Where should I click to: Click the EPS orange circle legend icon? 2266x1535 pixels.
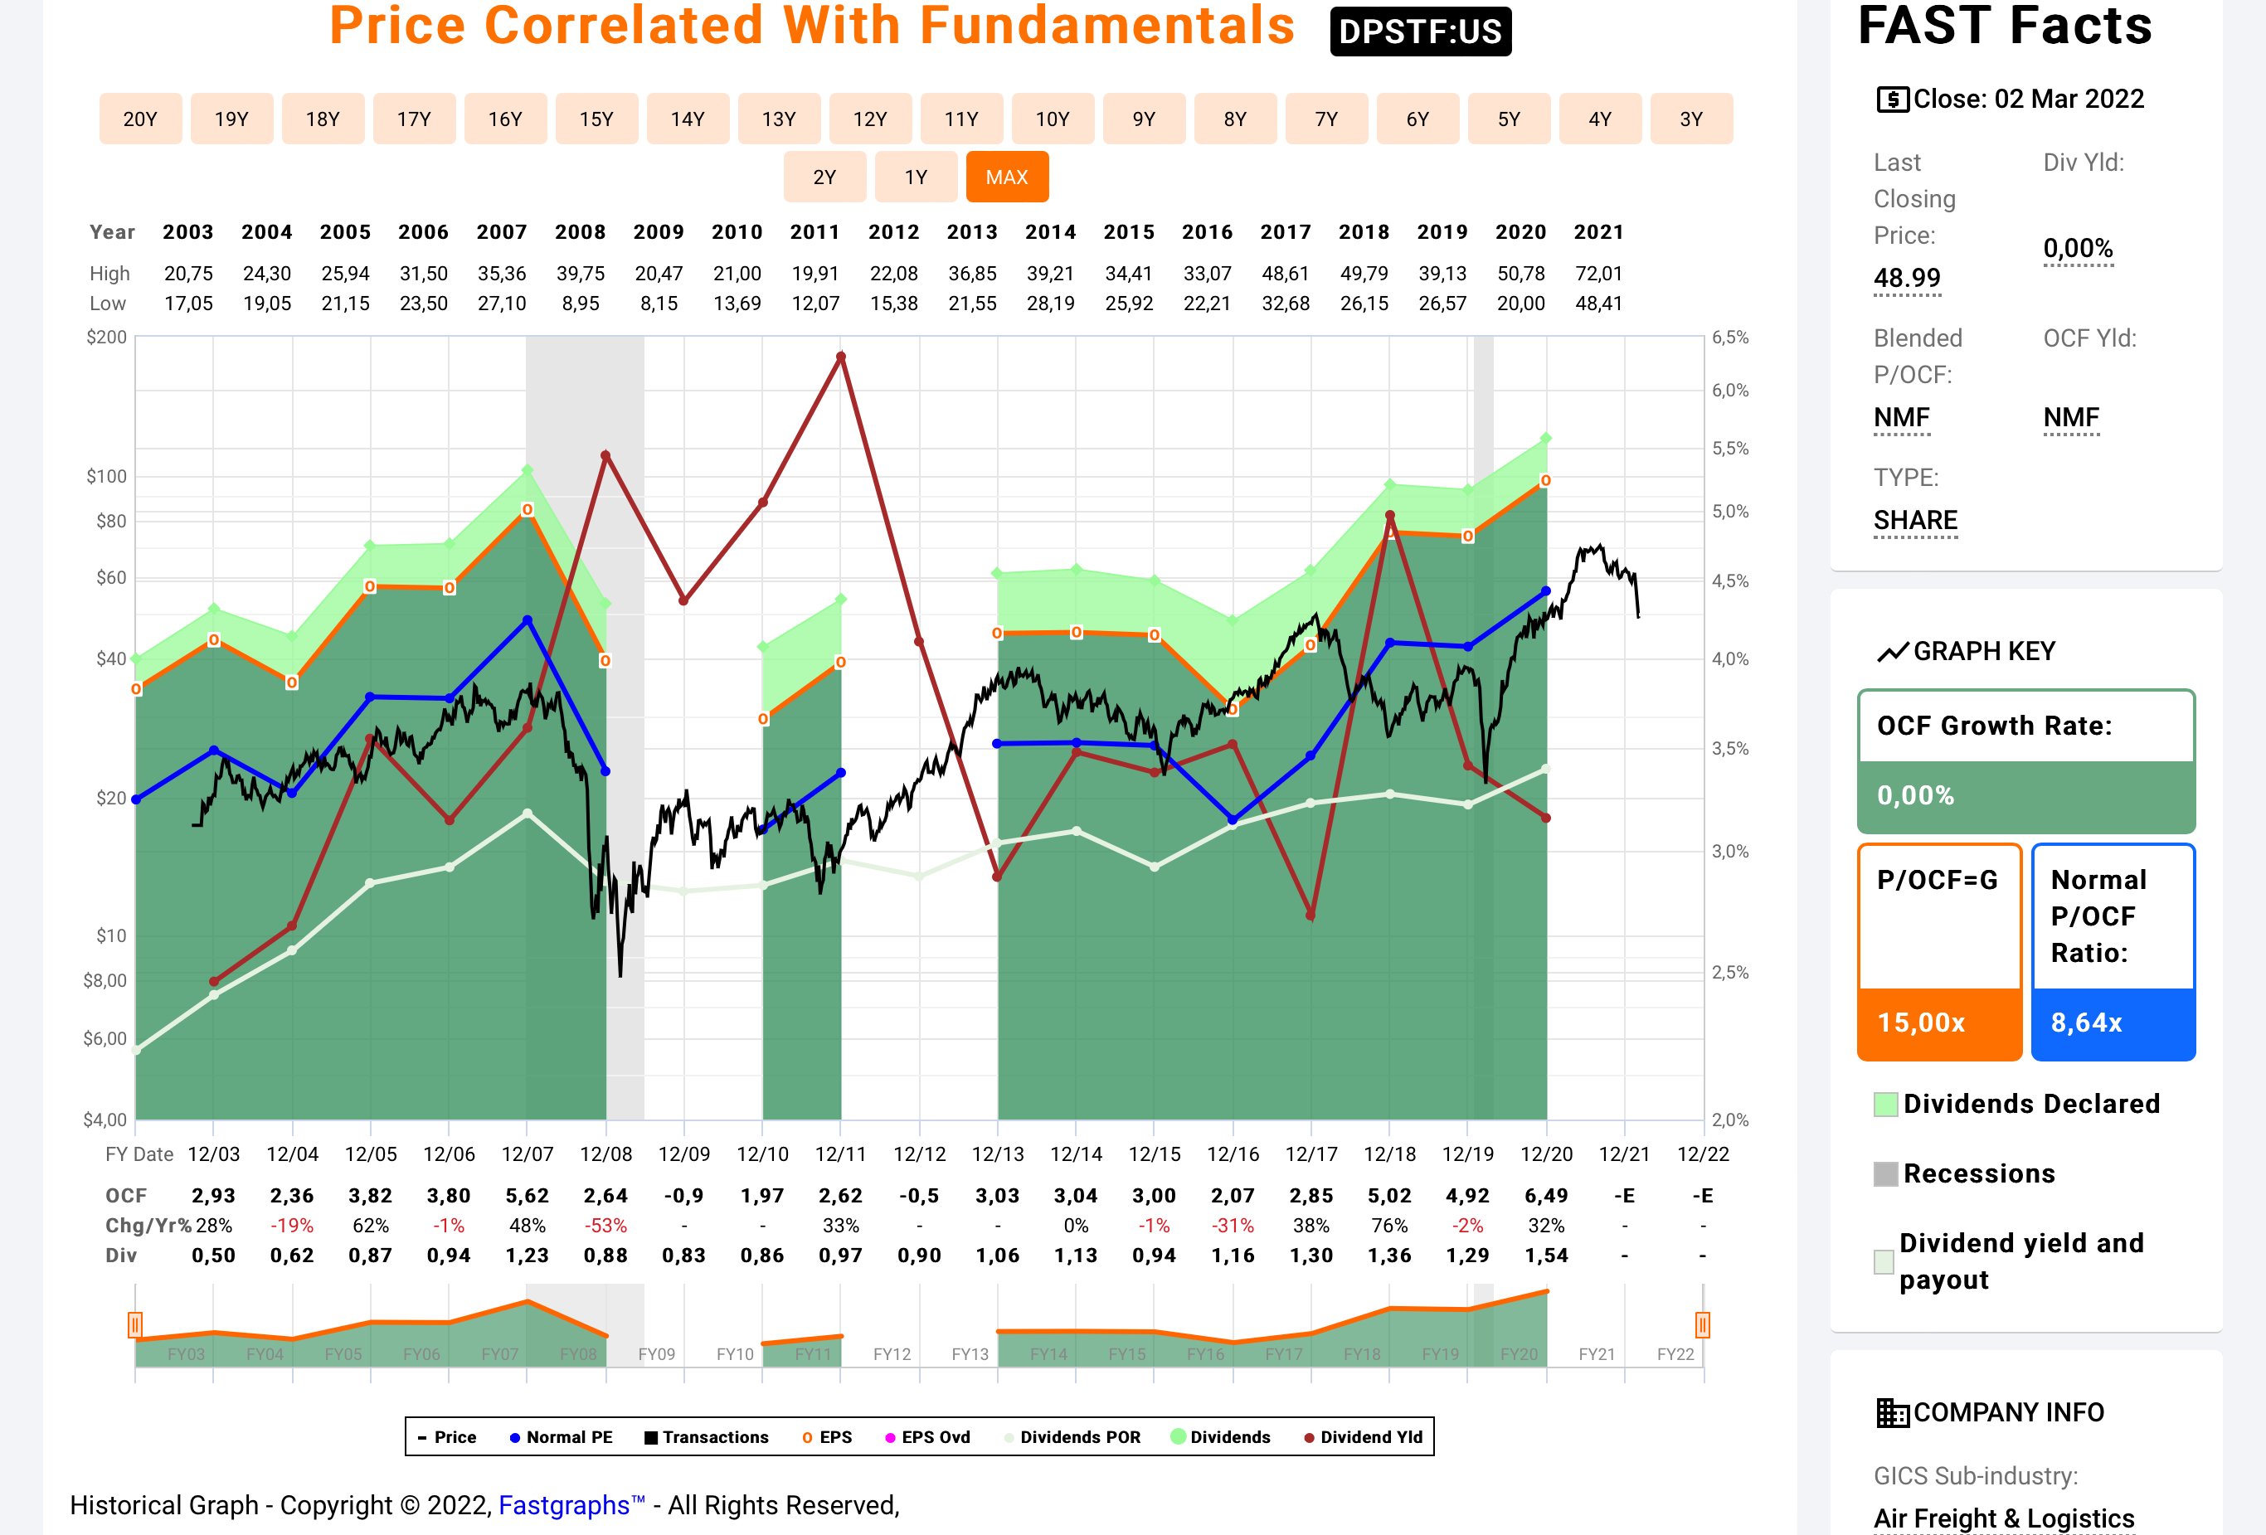coord(807,1437)
